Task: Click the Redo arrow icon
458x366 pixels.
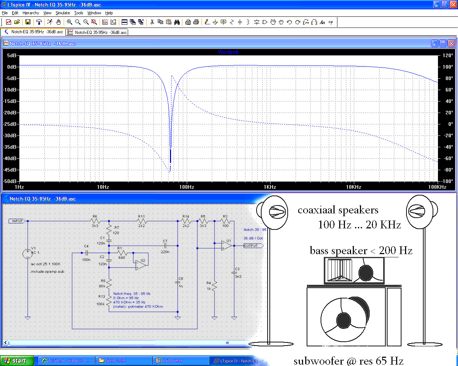Action: click(298, 22)
